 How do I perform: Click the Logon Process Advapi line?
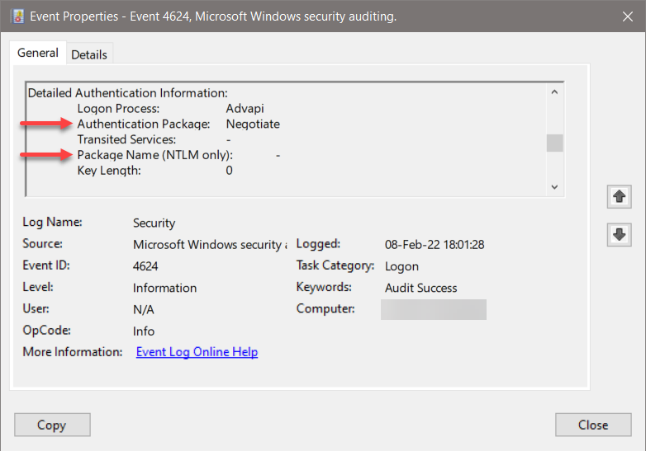click(x=169, y=108)
